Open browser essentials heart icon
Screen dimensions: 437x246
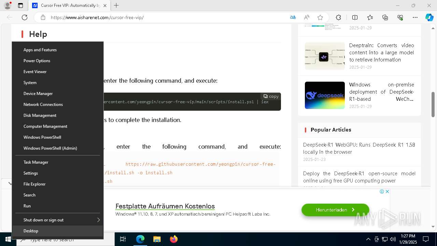pyautogui.click(x=400, y=17)
